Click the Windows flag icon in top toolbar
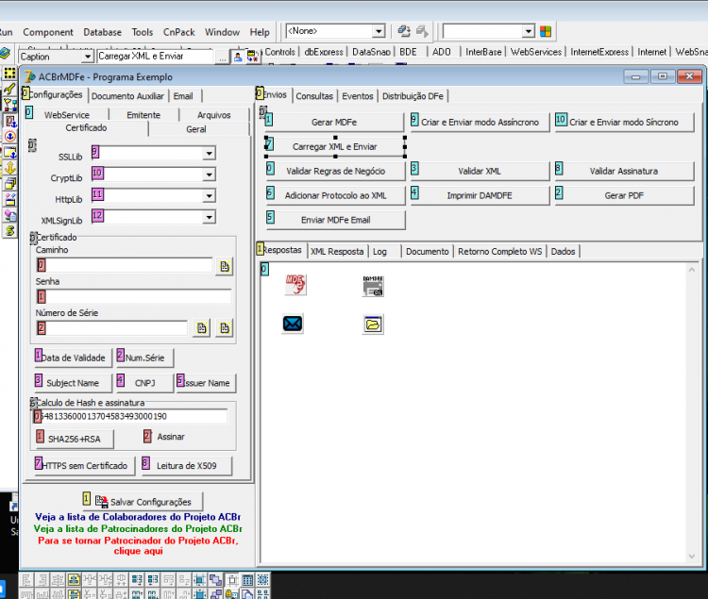The image size is (708, 599). click(x=546, y=31)
